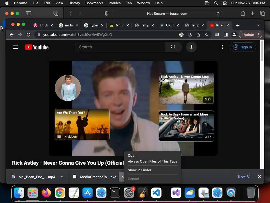Collapse MediaCreationTool exe download menu arrow

tap(122, 177)
